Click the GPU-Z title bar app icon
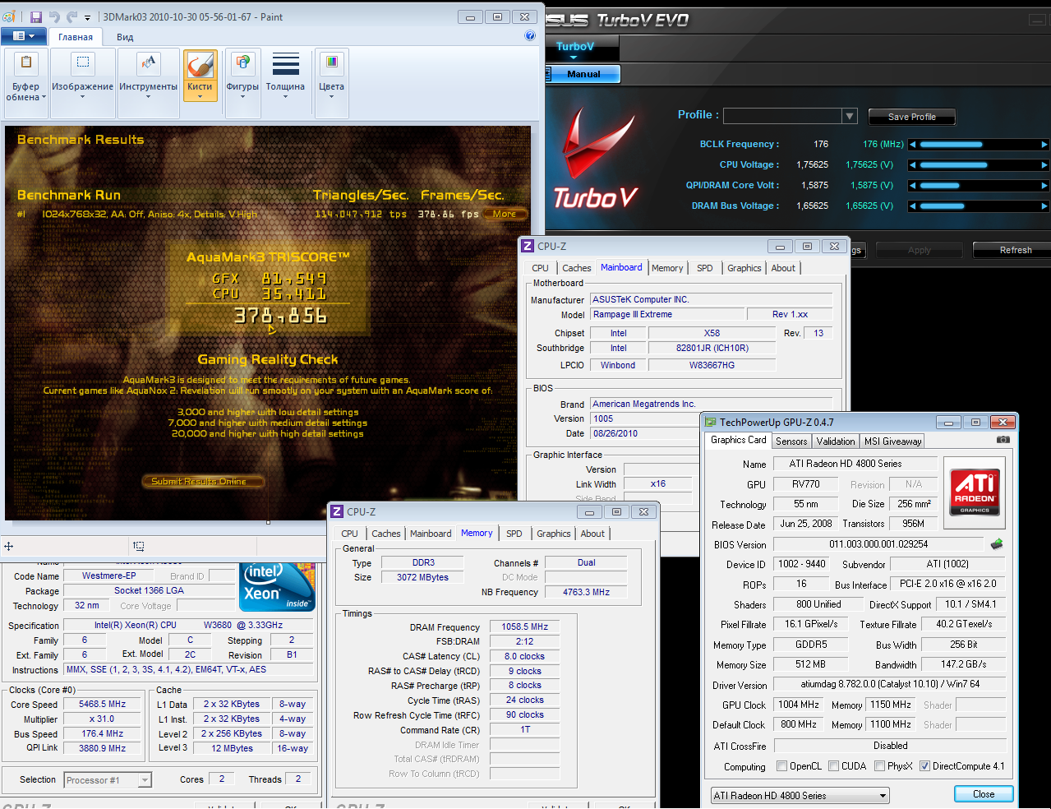The height and width of the screenshot is (809, 1051). 712,422
